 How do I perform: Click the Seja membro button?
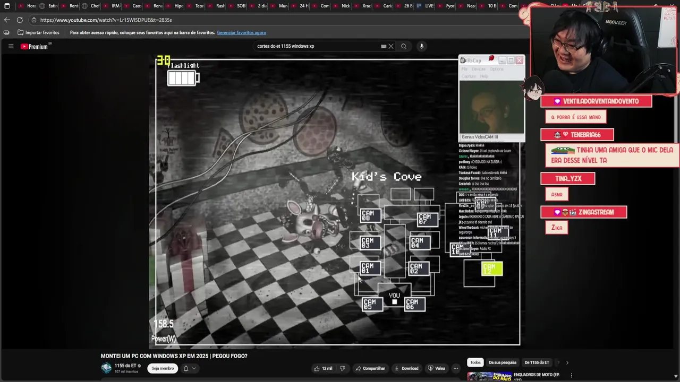point(163,368)
